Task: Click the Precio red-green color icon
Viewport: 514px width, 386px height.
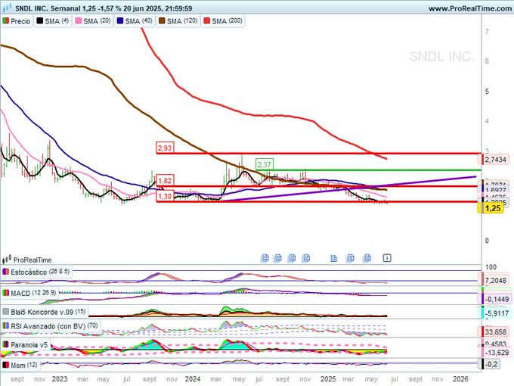Action: 5,21
